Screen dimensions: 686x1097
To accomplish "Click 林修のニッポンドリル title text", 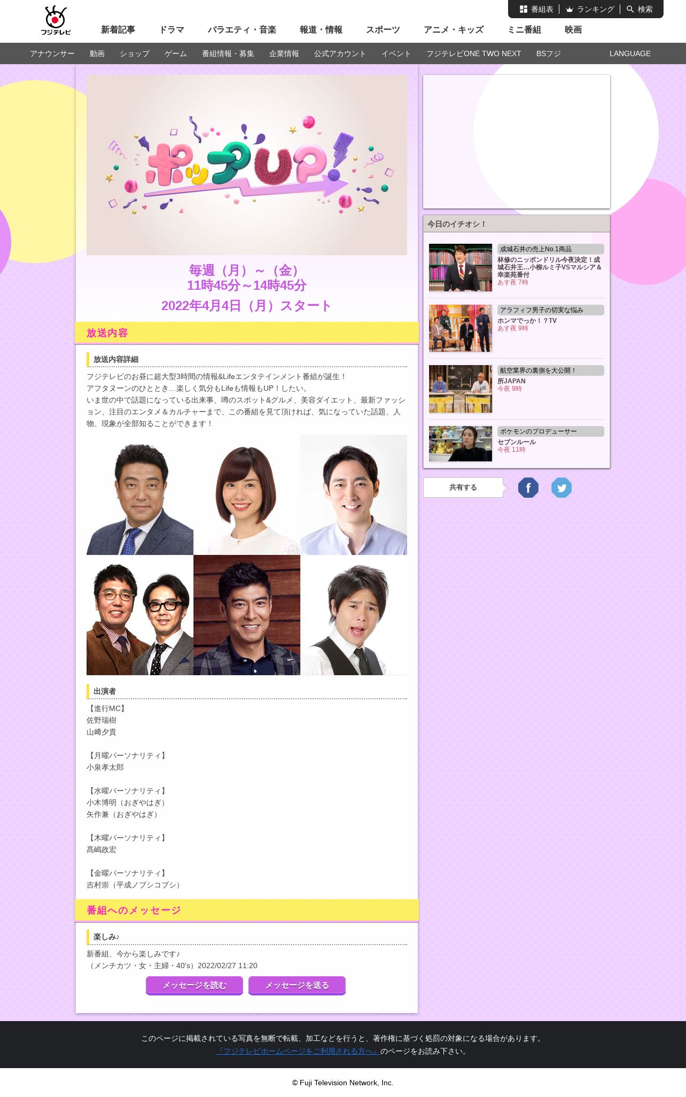I will click(549, 267).
